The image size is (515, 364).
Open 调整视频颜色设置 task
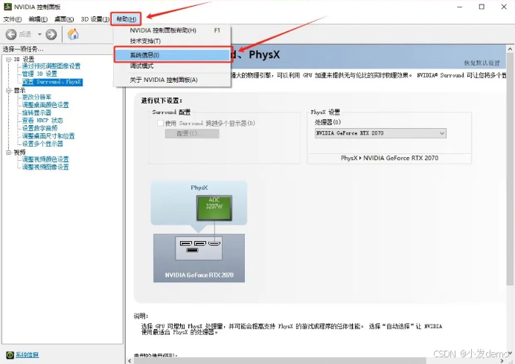tap(45, 159)
